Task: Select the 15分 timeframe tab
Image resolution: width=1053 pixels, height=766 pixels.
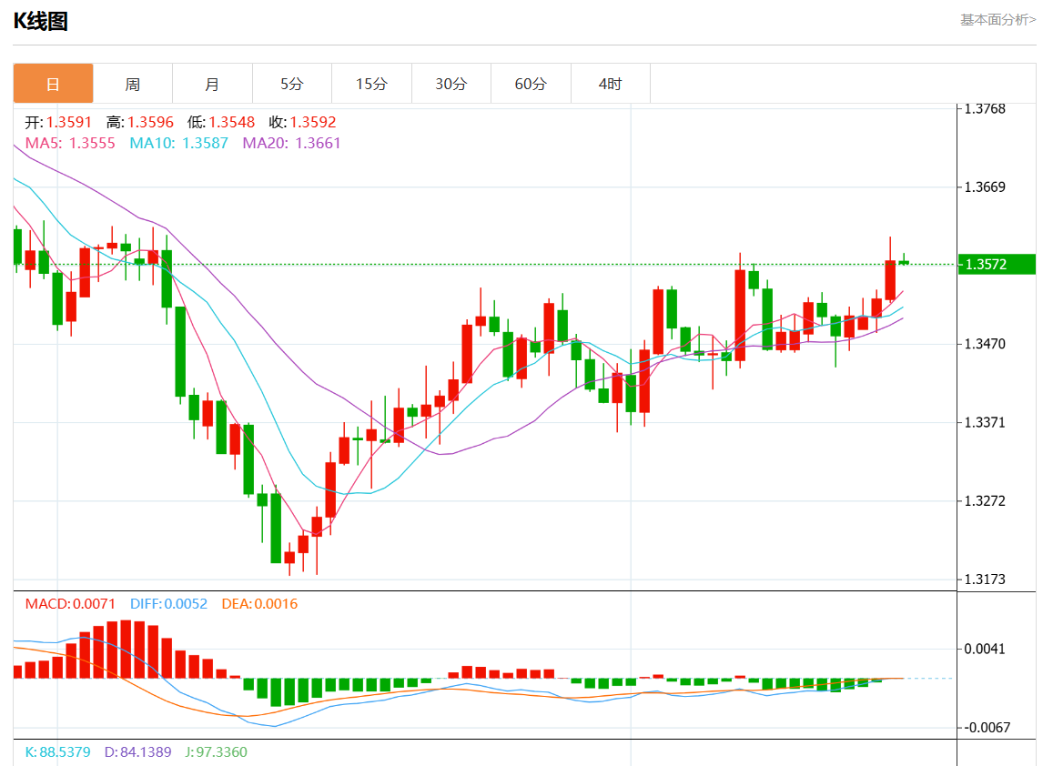Action: pos(371,84)
